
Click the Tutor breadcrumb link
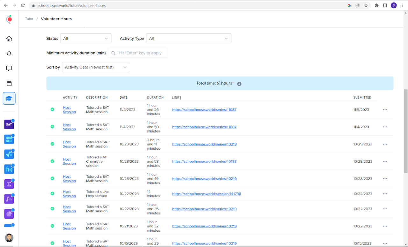(29, 19)
